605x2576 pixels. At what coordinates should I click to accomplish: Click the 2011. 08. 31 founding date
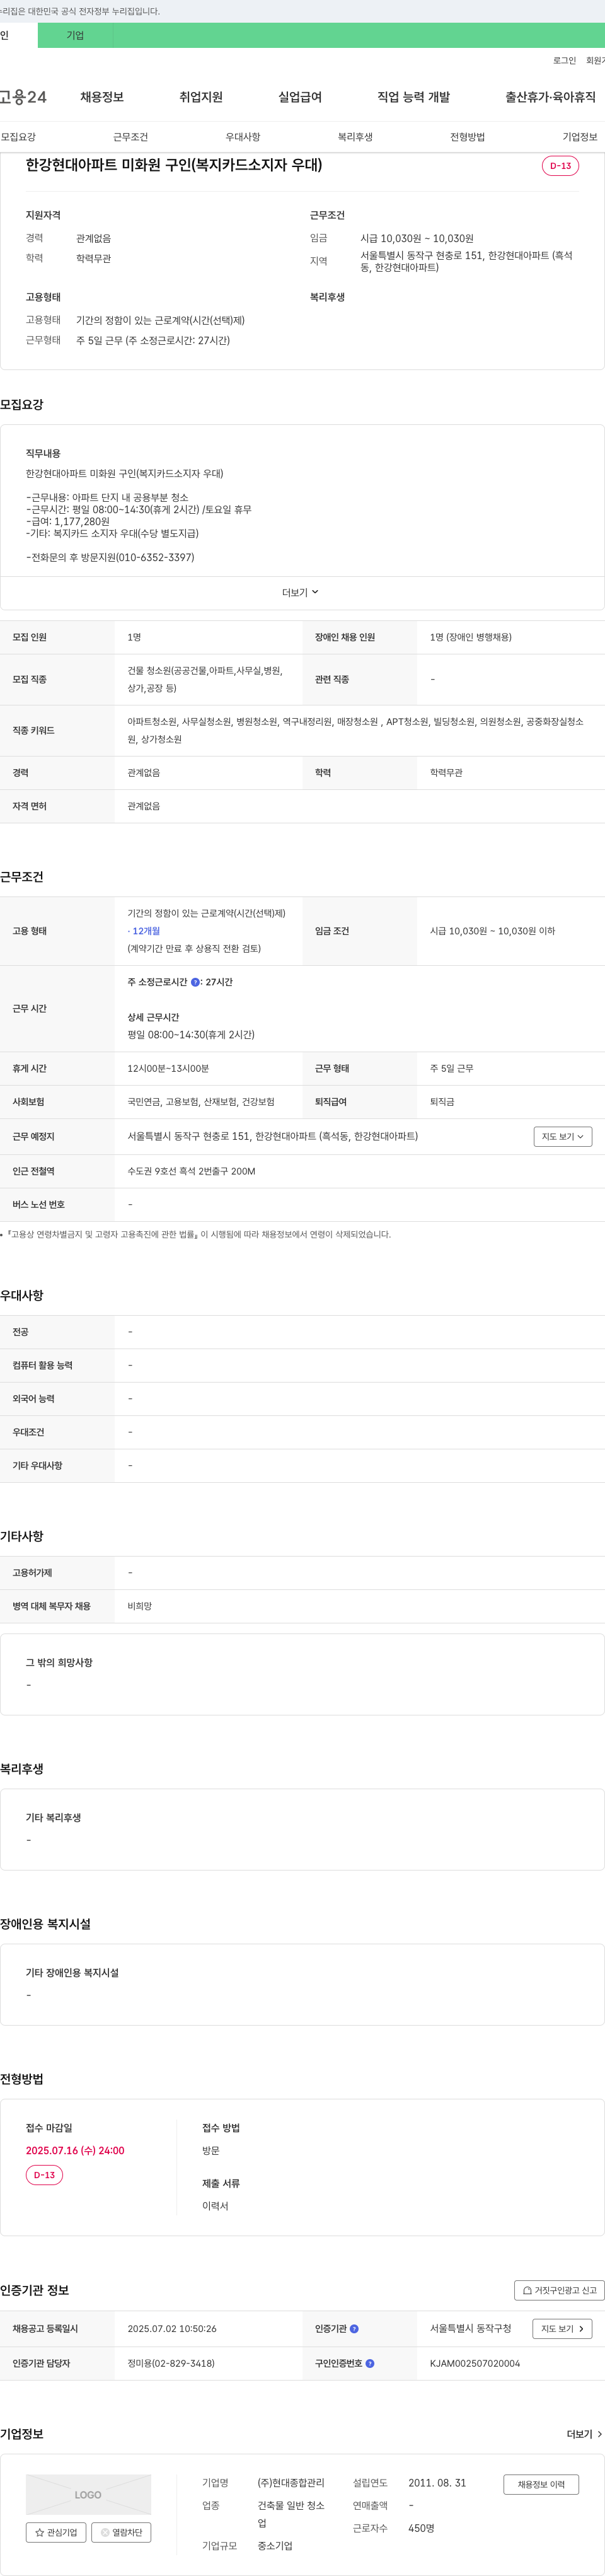pos(437,2483)
